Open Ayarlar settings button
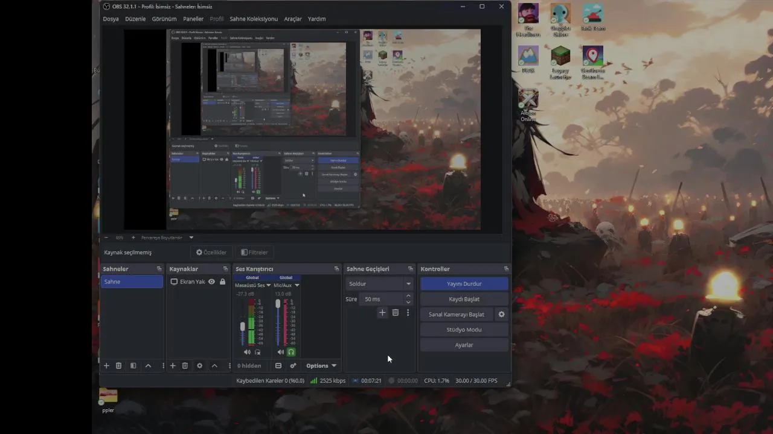The image size is (773, 434). click(x=464, y=345)
